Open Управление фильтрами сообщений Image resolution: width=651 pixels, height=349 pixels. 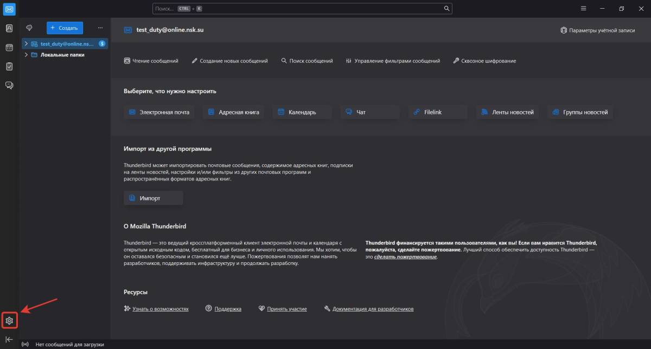[393, 61]
